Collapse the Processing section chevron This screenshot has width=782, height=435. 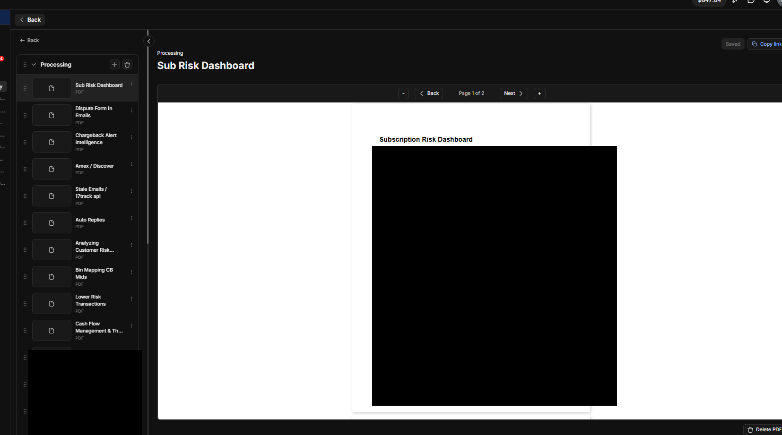tap(34, 65)
